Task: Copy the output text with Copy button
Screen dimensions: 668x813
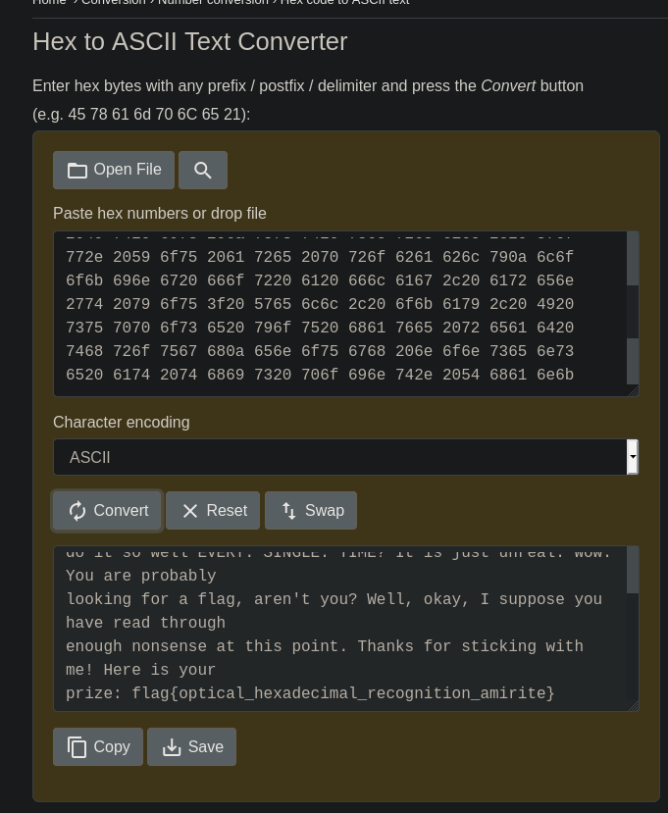Action: 98,747
